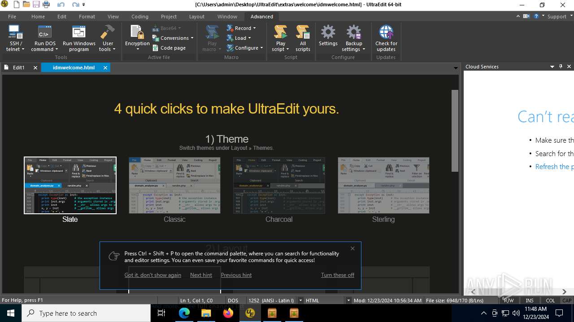Select the Slate theme thumbnail
This screenshot has height=322, width=574.
coord(70,185)
